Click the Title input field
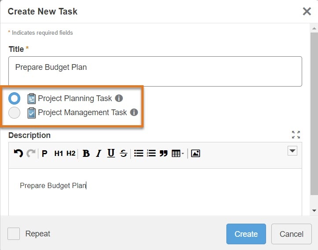Screen dimensions: 318x250 pos(155,71)
